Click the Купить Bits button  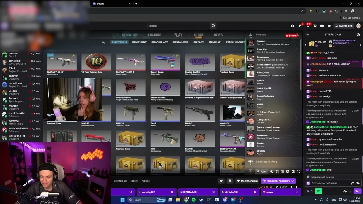(x=343, y=26)
